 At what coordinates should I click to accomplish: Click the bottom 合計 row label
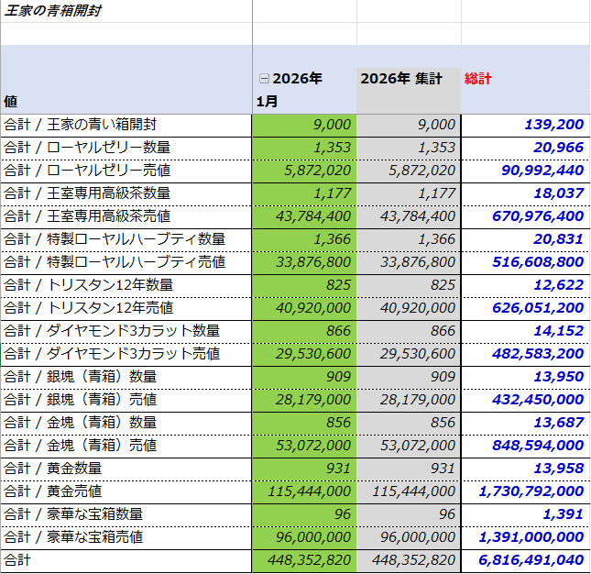tap(18, 560)
